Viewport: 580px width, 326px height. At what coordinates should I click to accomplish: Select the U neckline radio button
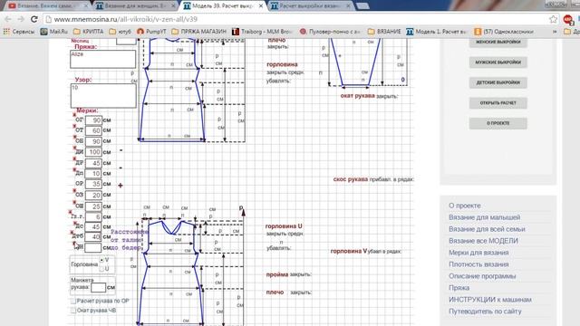click(x=101, y=269)
